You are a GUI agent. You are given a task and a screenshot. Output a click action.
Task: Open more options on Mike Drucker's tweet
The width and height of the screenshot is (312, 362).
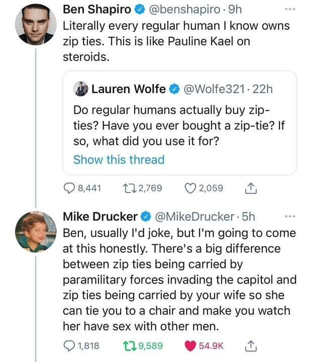click(287, 217)
